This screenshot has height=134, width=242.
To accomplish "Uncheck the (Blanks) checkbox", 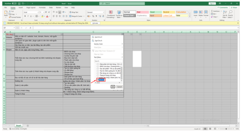I will tap(98, 80).
